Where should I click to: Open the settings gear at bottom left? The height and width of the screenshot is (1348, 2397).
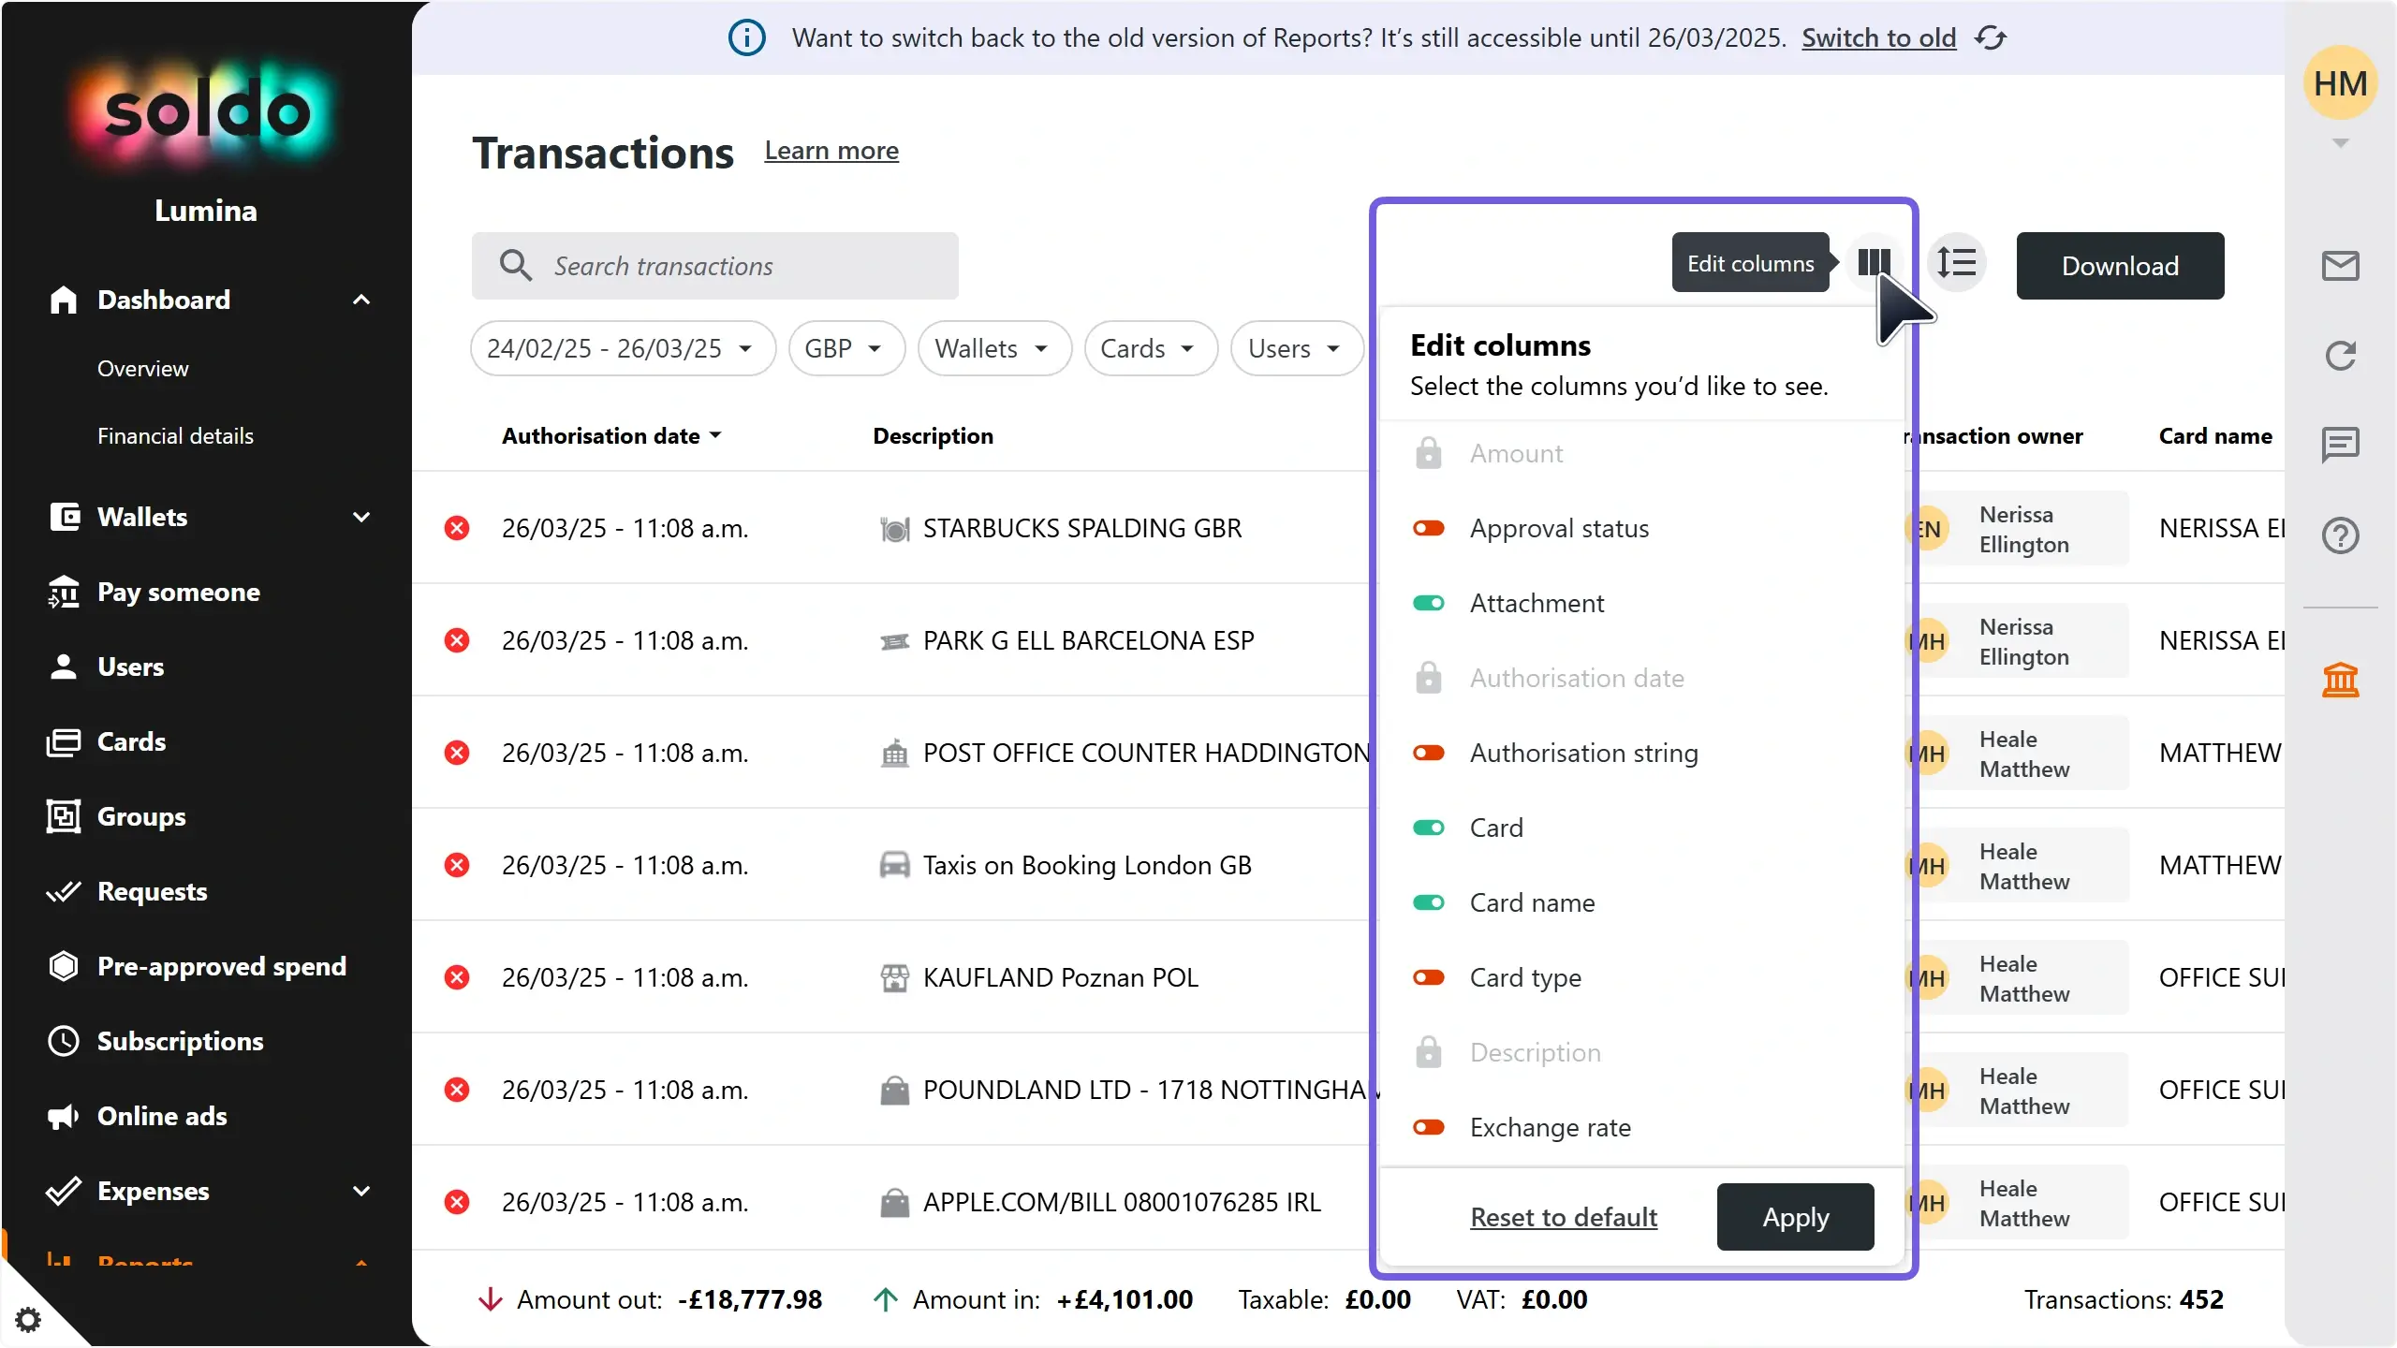pos(29,1318)
